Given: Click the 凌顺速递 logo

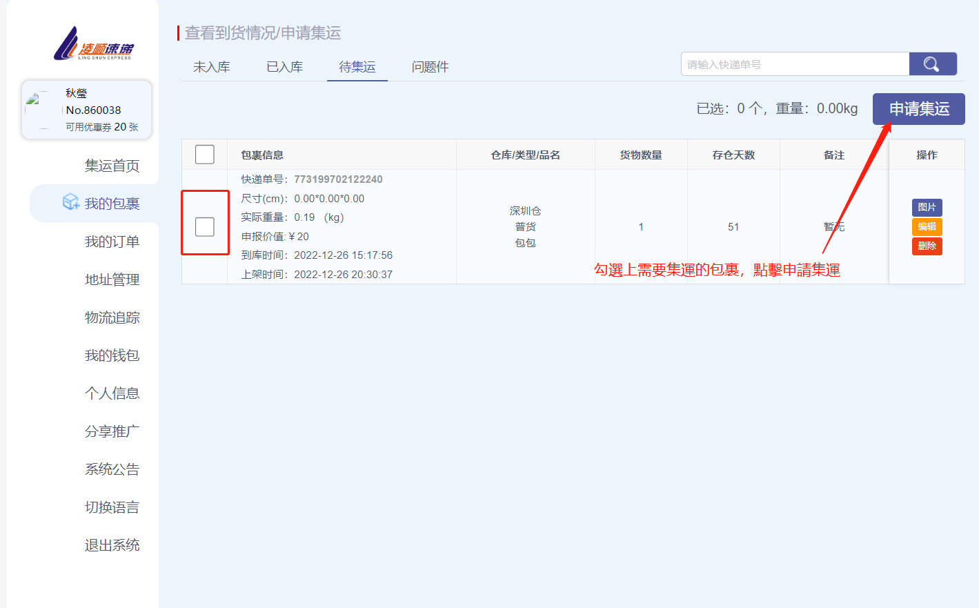Looking at the screenshot, I should coord(94,43).
